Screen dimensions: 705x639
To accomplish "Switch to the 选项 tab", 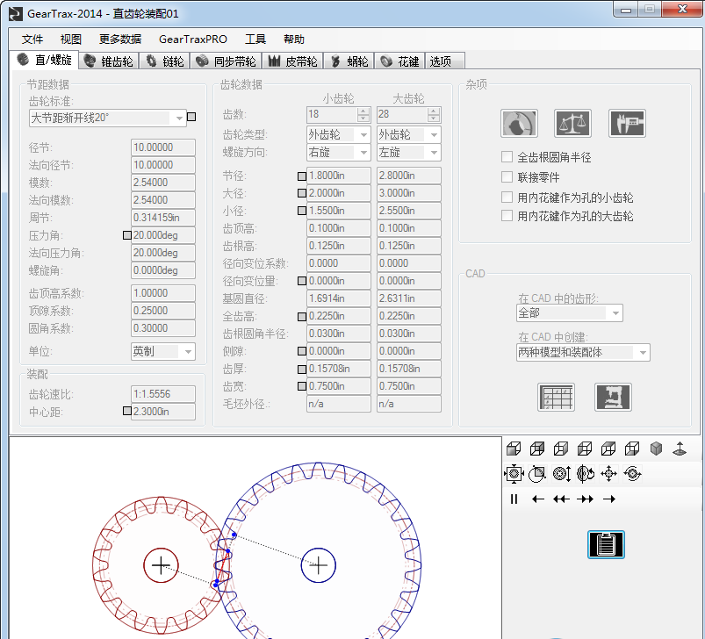I will [441, 61].
